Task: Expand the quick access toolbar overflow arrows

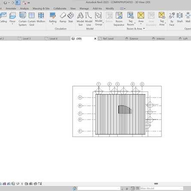Action: coord(29,3)
